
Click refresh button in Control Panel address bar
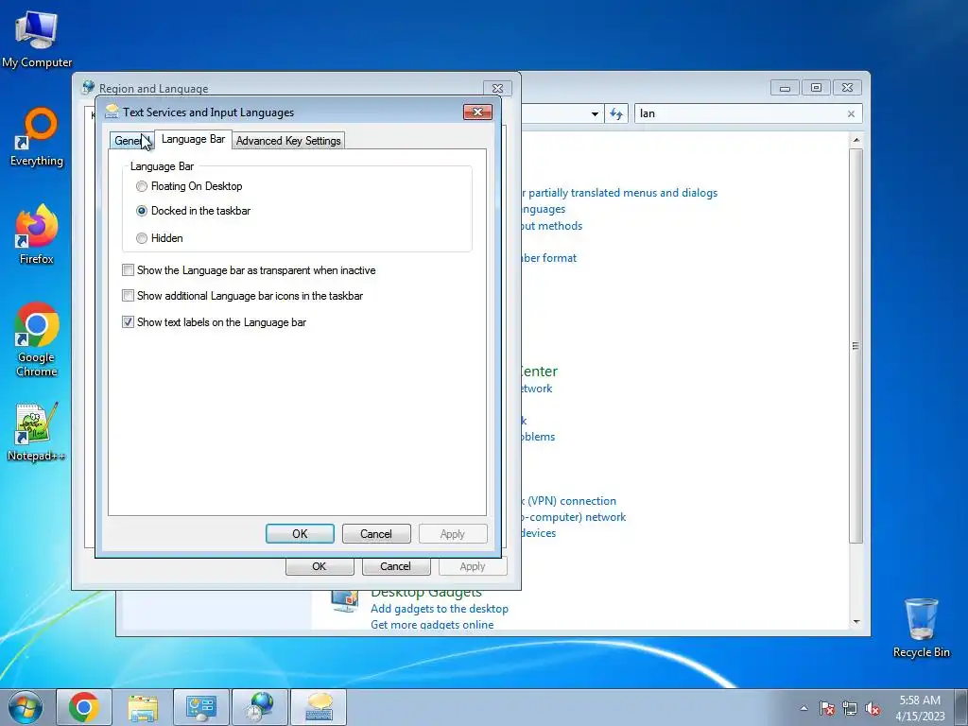pos(616,113)
